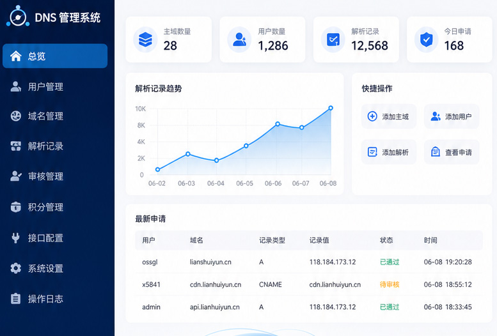Click domain api.lianhuiyun.cn
Image resolution: width=497 pixels, height=336 pixels.
point(214,307)
